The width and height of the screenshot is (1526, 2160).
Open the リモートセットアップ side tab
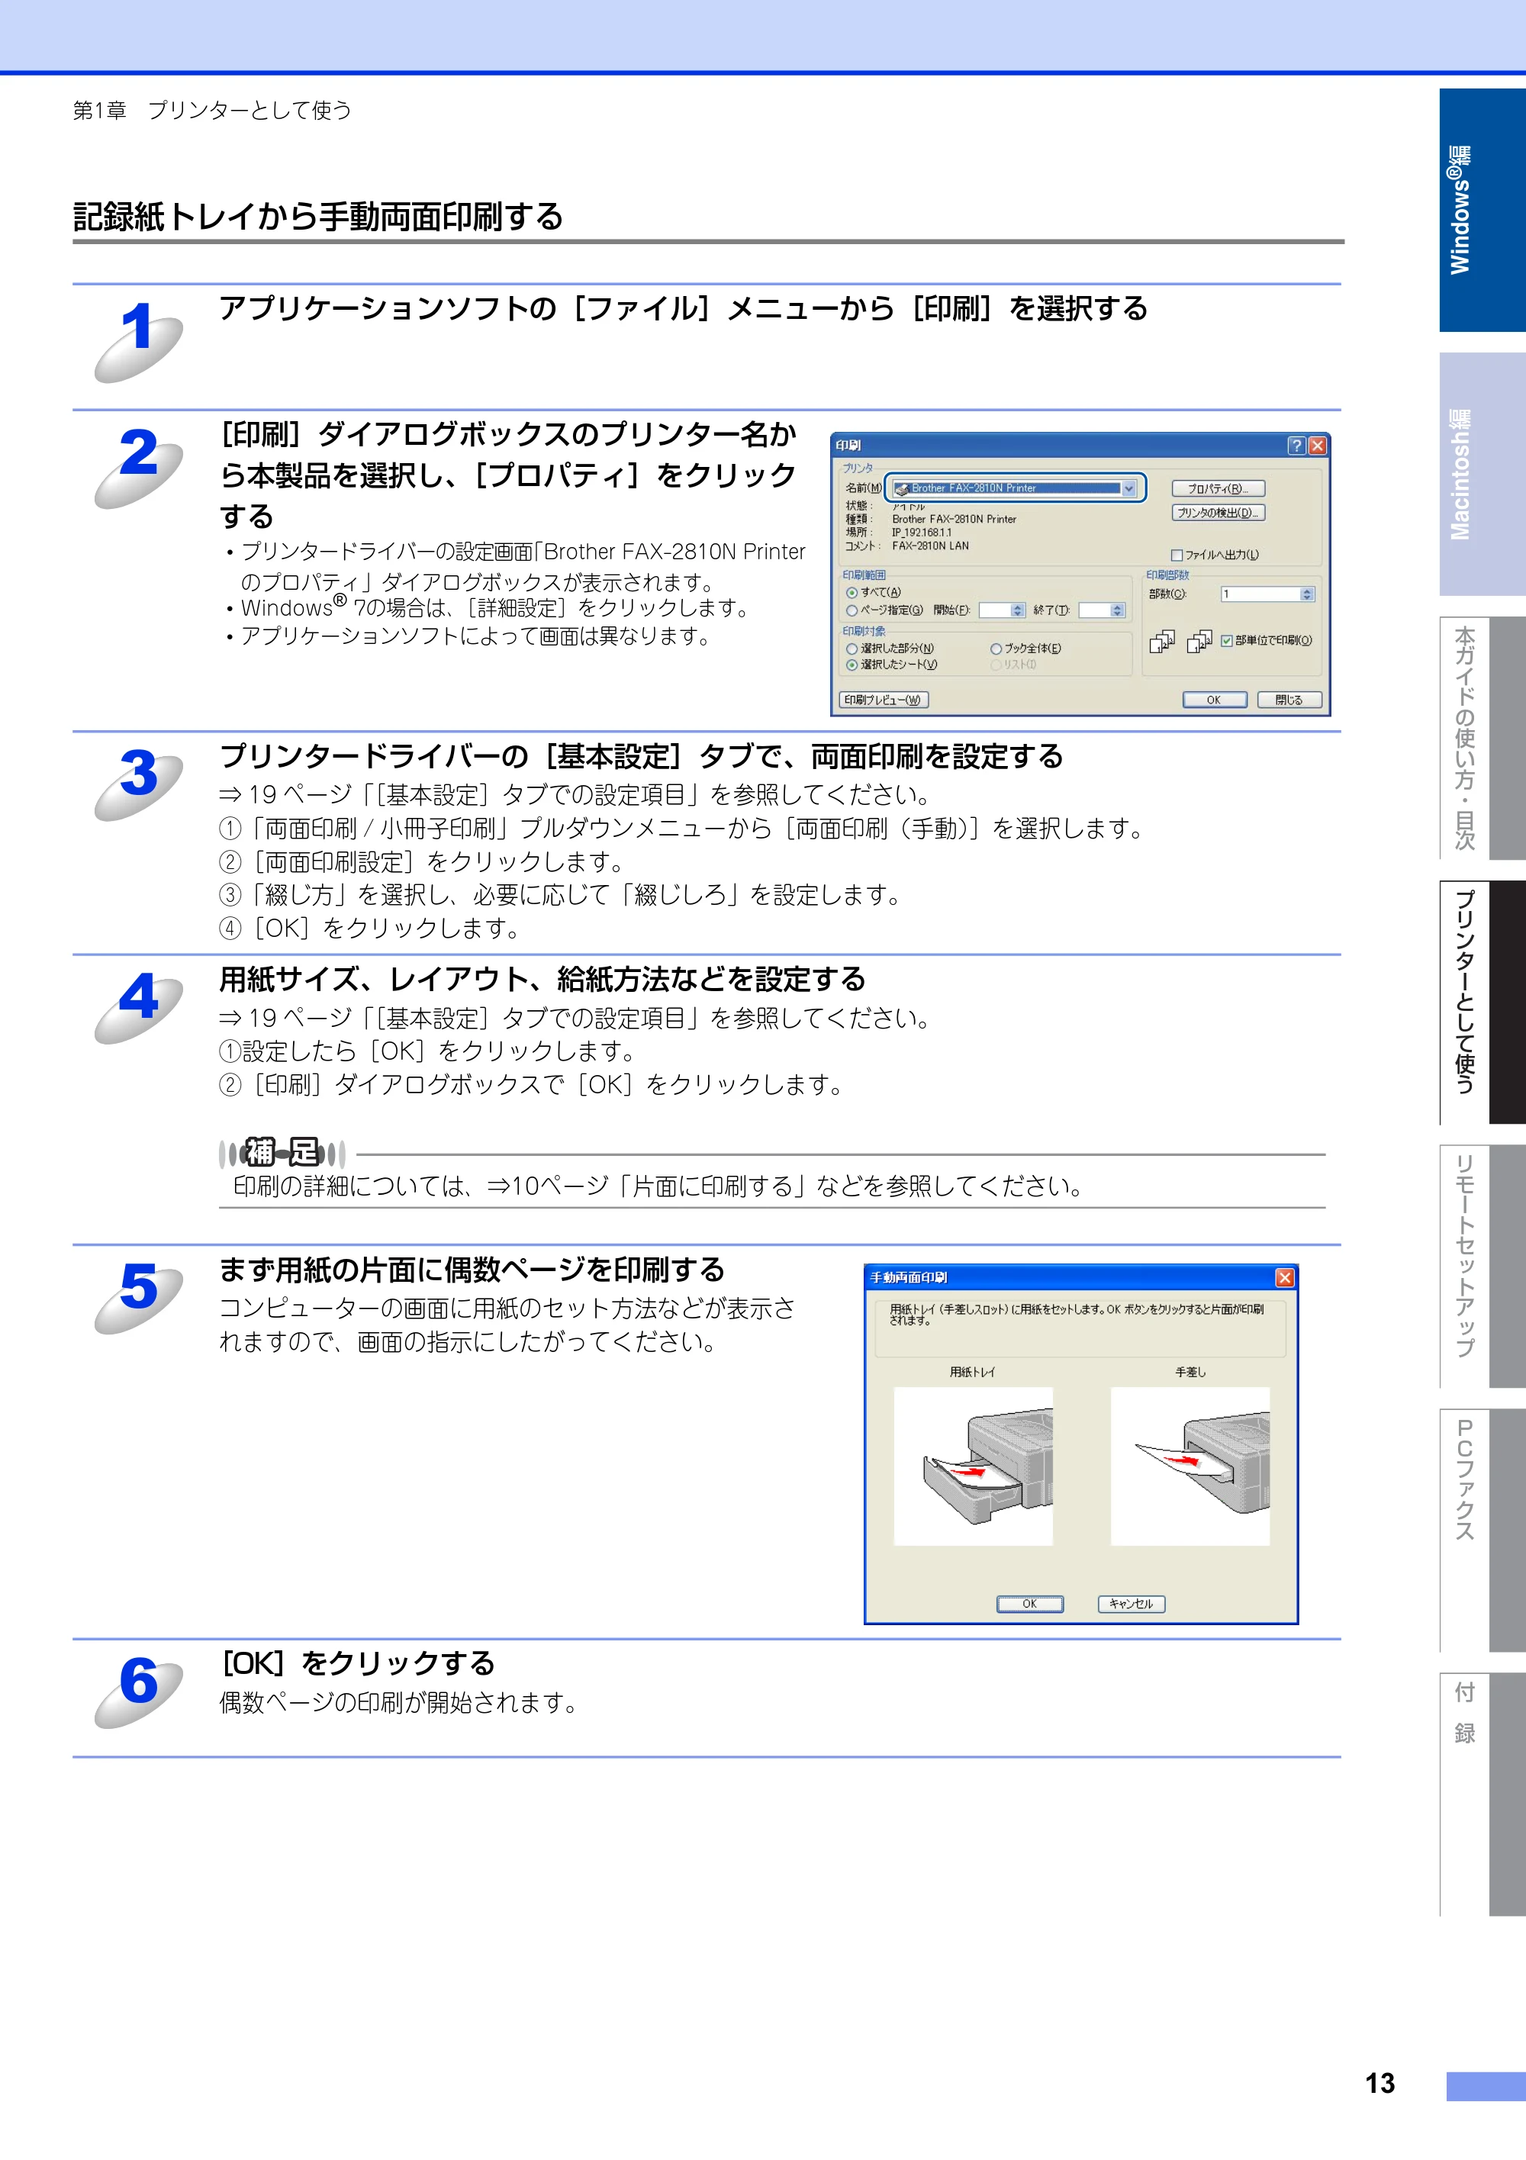(x=1483, y=1267)
